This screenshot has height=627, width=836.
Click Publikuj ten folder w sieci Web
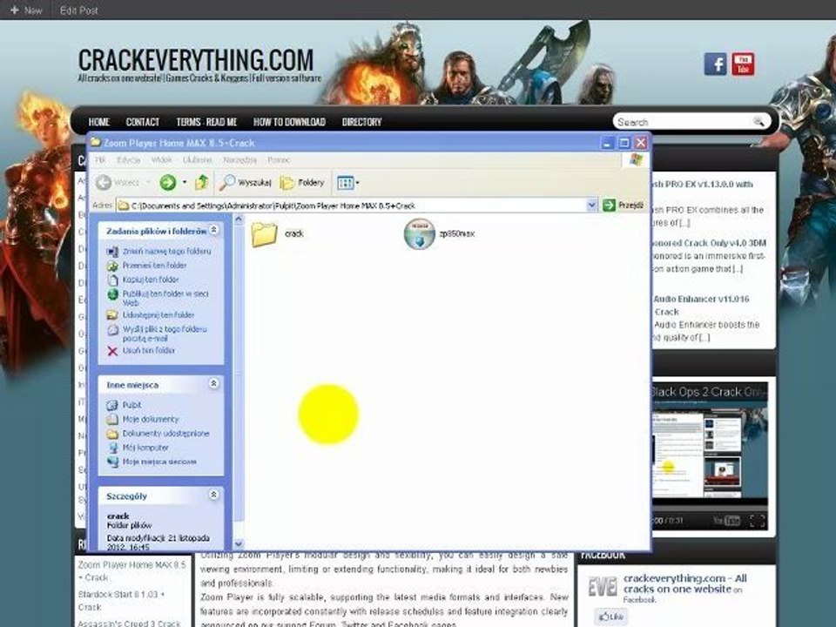tap(165, 298)
